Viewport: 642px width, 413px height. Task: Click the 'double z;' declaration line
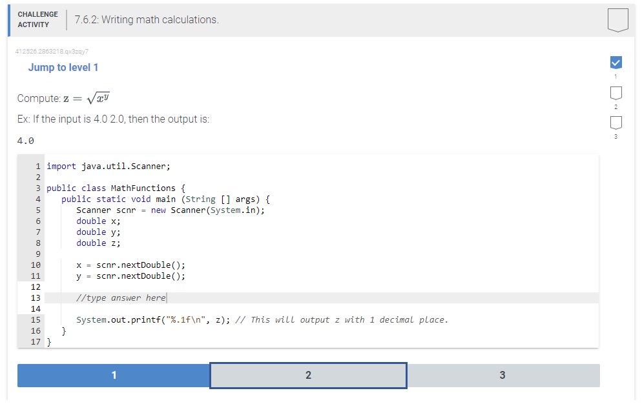pos(98,243)
